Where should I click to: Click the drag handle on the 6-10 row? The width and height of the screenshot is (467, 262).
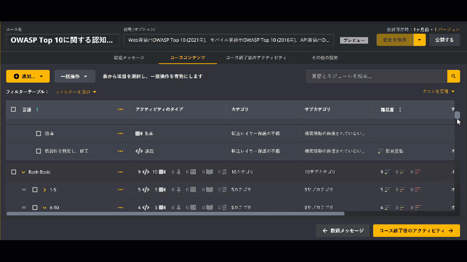[24, 208]
